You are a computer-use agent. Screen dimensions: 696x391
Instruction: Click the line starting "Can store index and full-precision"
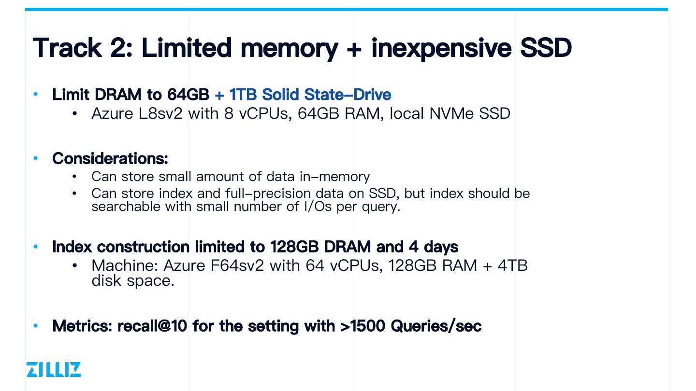pyautogui.click(x=310, y=193)
